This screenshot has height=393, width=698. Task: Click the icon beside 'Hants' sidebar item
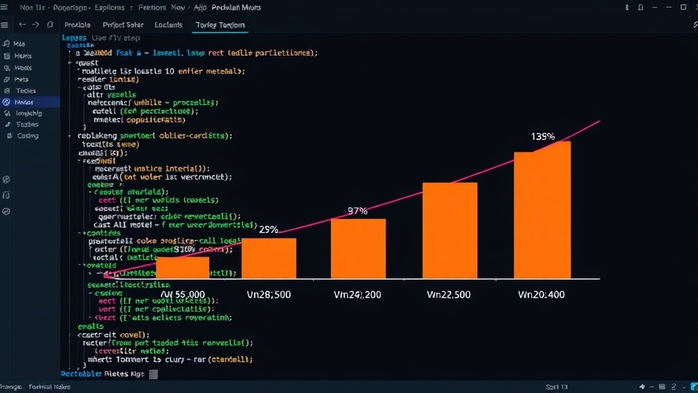pos(7,56)
